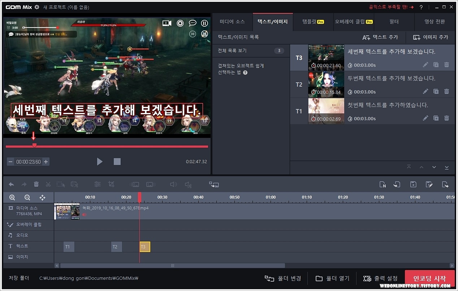
Task: Open GOM Mix settings gear
Action: (37, 7)
